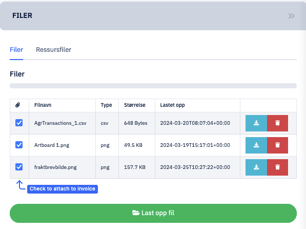This screenshot has width=306, height=229.
Task: Uncheck Artboard 1.png invoice attachment checkbox
Action: [19, 145]
